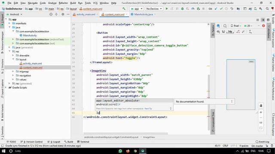The height and width of the screenshot is (154, 275).
Task: Open the No Devices dropdown
Action: coord(154,9)
